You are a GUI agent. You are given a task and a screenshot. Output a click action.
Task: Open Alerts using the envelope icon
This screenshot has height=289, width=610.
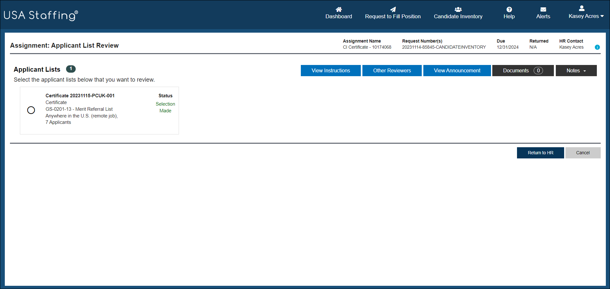[x=543, y=9]
